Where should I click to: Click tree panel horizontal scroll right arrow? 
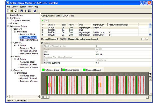tap(38, 97)
